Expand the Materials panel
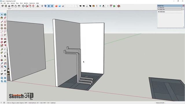This screenshot has width=185, height=104. (x=170, y=8)
